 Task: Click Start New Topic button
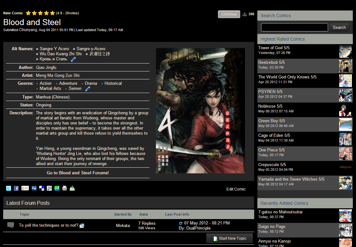[229, 238]
